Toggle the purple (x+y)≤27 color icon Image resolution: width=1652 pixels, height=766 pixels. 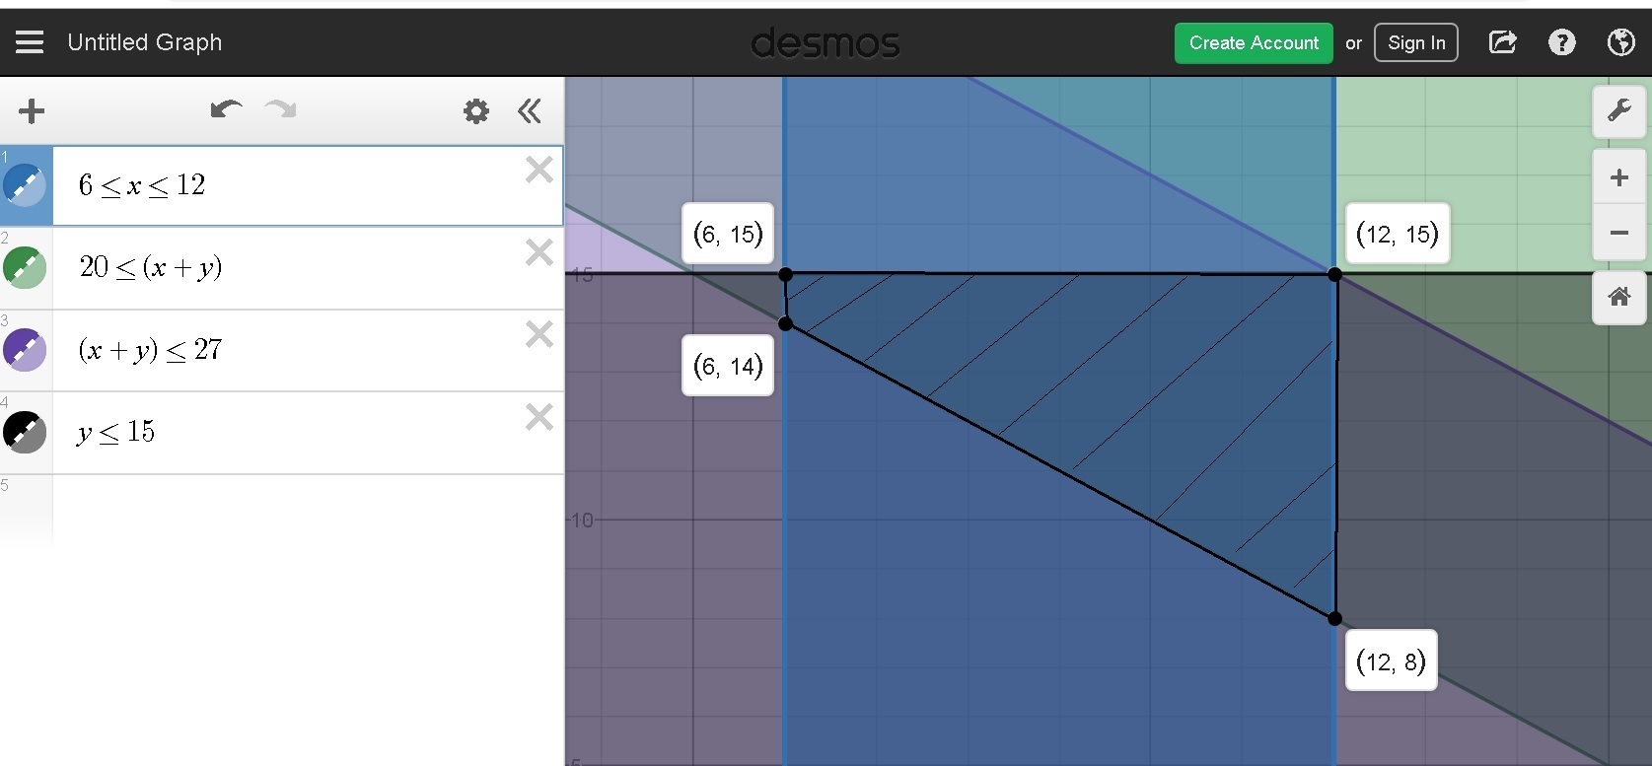[x=25, y=350]
